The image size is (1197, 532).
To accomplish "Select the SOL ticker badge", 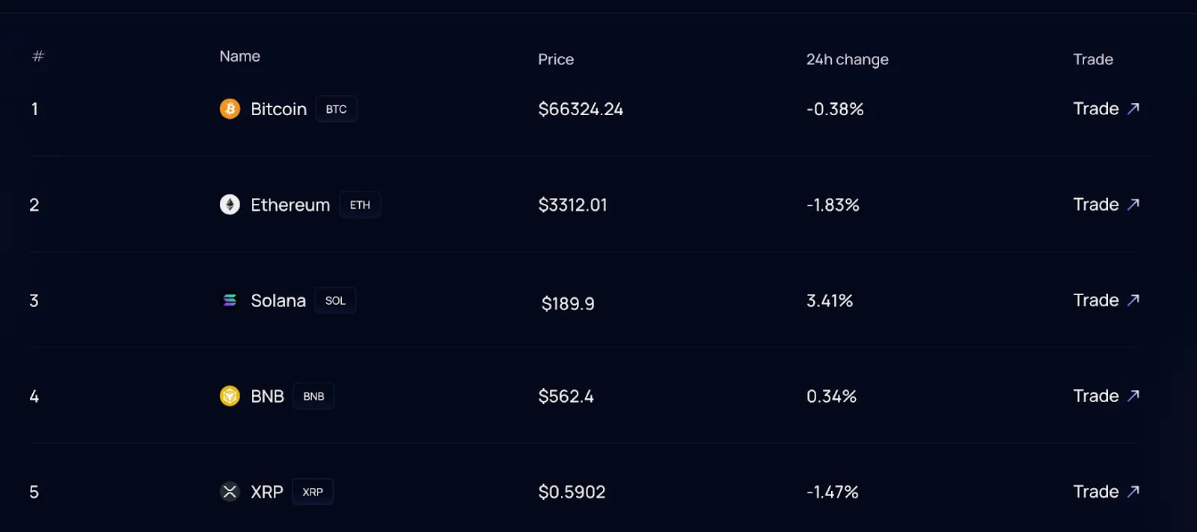I will click(335, 300).
